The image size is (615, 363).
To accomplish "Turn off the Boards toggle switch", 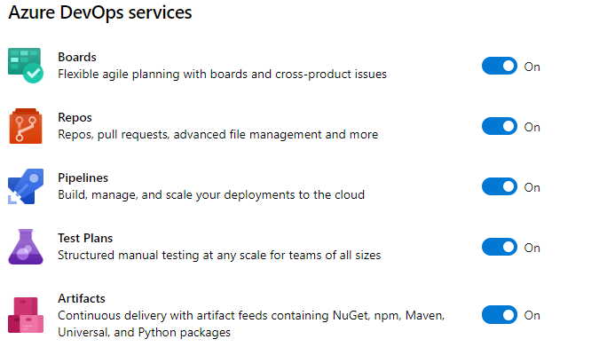I will pos(500,67).
